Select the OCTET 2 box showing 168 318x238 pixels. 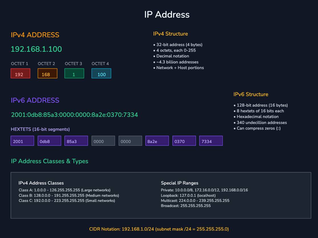pos(47,73)
